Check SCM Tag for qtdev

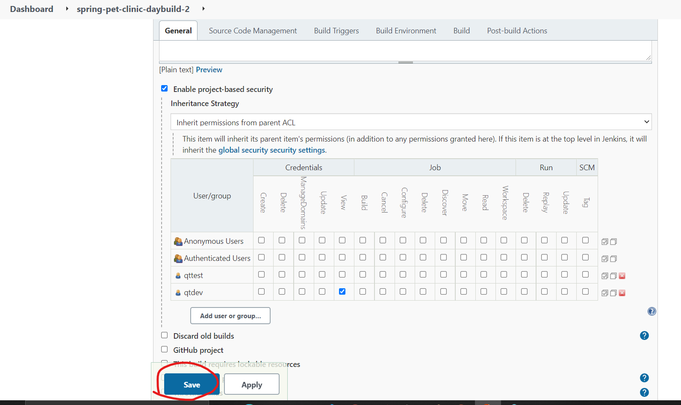tap(585, 292)
